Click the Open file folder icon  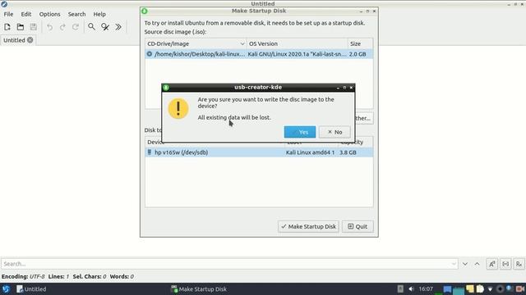click(21, 27)
